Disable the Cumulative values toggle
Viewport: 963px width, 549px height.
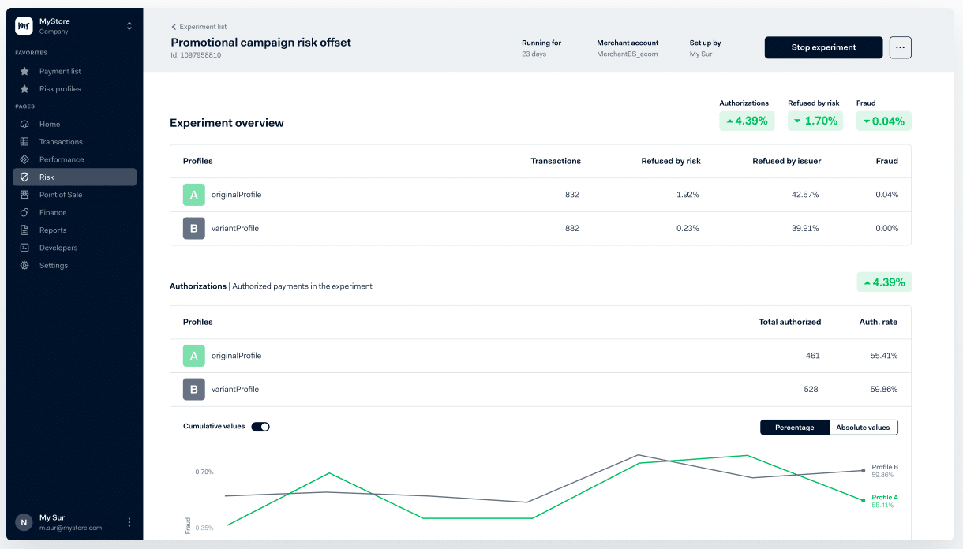(260, 427)
